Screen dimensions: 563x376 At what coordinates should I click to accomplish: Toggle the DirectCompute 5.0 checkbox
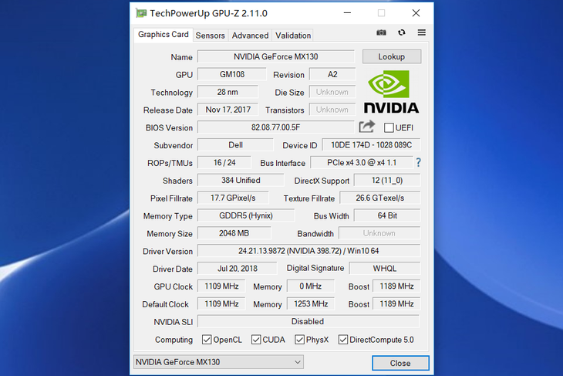coord(343,340)
